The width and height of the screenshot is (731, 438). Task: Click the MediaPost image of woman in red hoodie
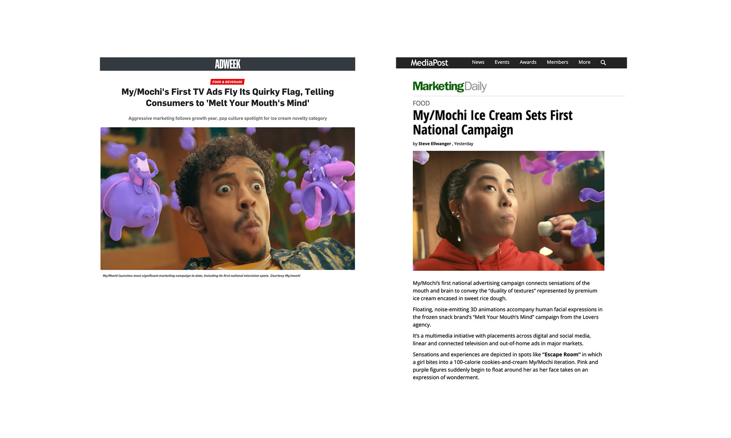pos(508,211)
